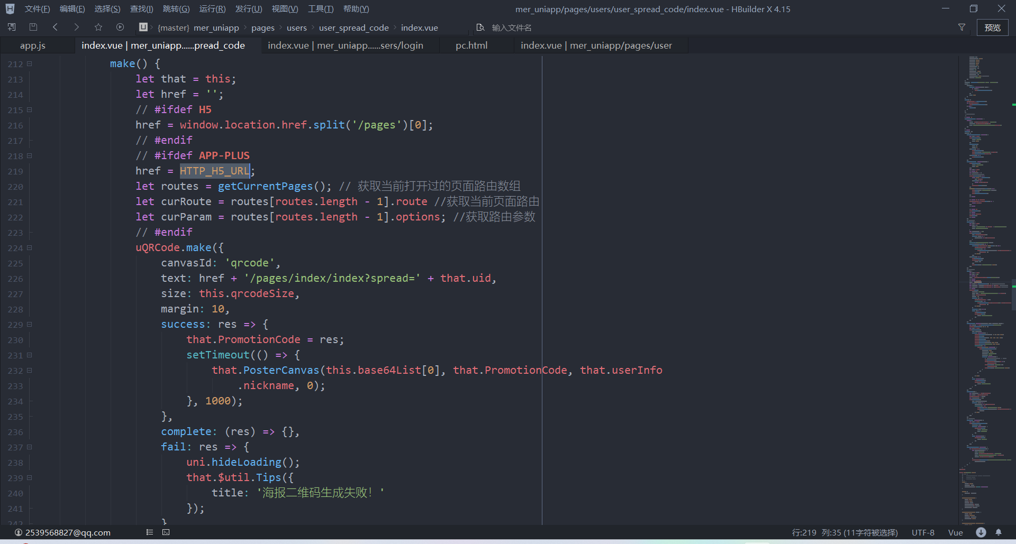This screenshot has width=1016, height=544.
Task: Click the {master} branch label in breadcrumb
Action: (174, 27)
